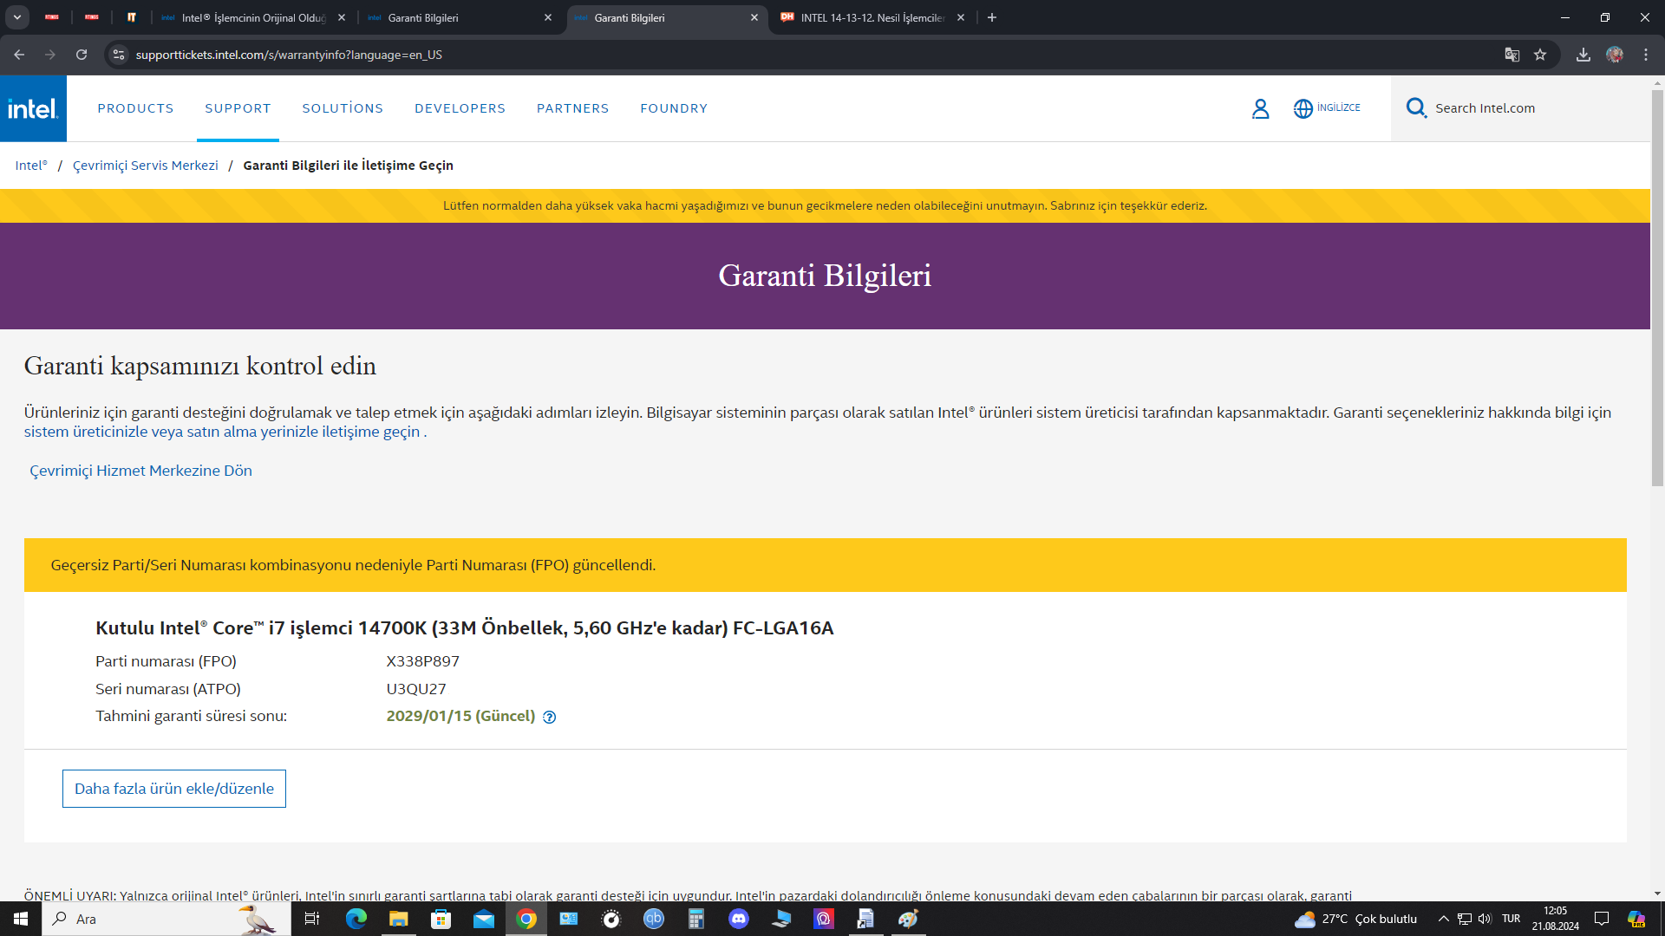Open the DEVELOPERS menu
Viewport: 1665px width, 936px height.
460,108
